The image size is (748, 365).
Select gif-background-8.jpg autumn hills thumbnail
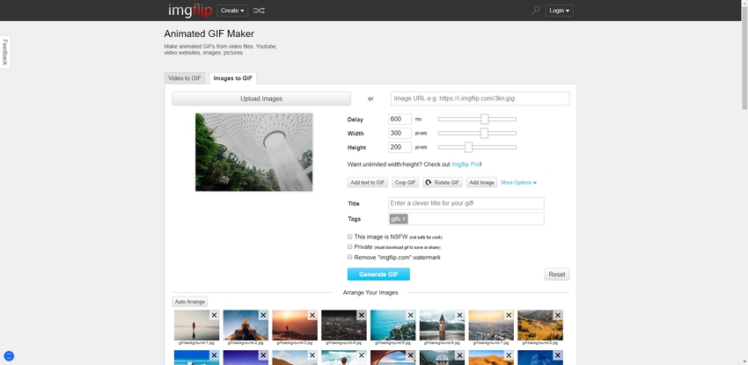[540, 325]
